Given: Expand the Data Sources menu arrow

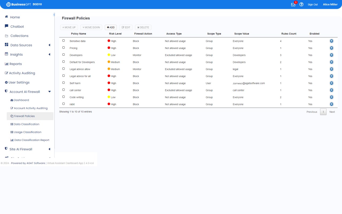Looking at the screenshot, I should [49, 45].
